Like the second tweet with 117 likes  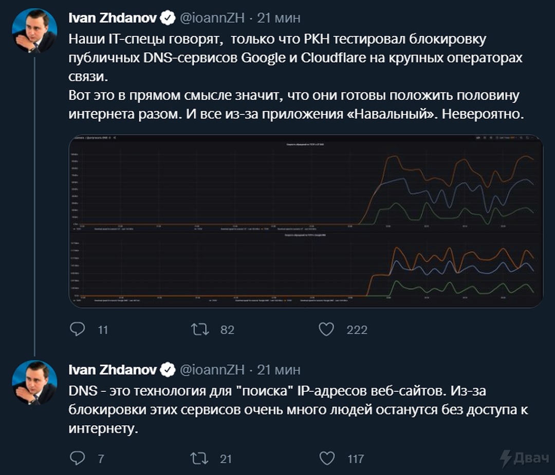click(x=327, y=459)
